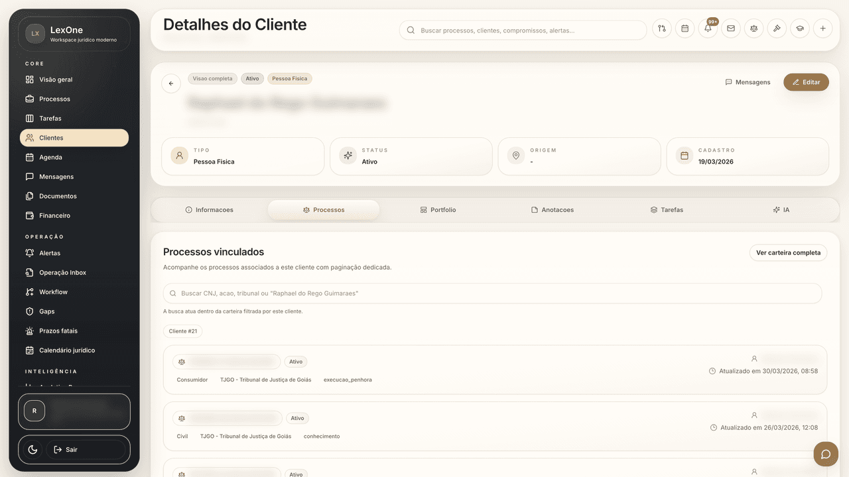Viewport: 849px width, 477px height.
Task: Select the scales of justice icon
Action: coord(753,28)
